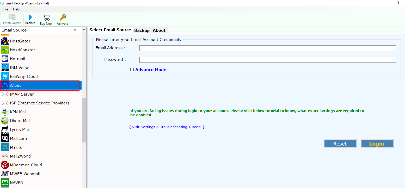Select Mail.ru text in list
The width and height of the screenshot is (405, 188).
click(x=16, y=147)
